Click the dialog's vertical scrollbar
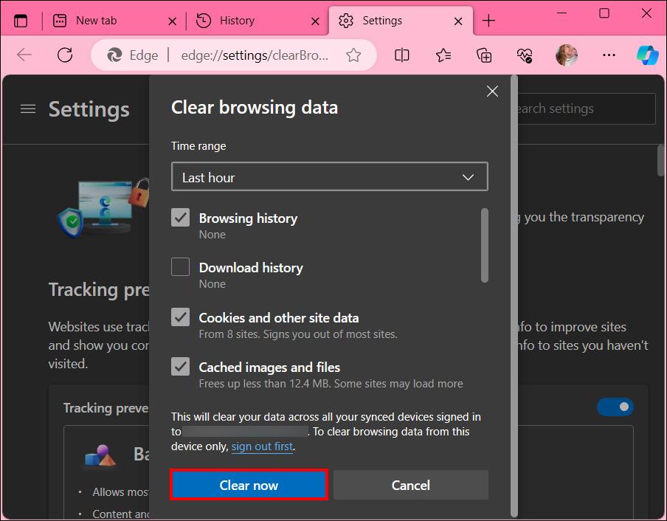The width and height of the screenshot is (667, 521). (514, 296)
